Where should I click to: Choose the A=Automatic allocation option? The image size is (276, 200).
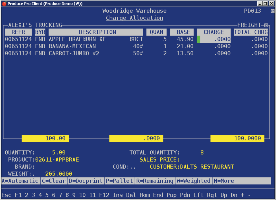click(x=20, y=181)
